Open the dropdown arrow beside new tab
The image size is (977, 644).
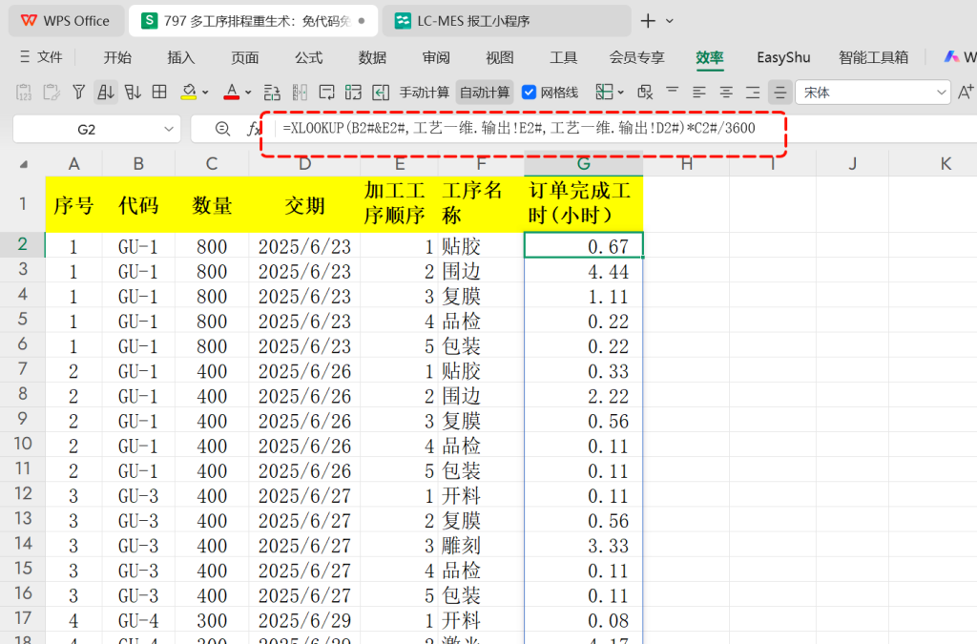point(670,21)
